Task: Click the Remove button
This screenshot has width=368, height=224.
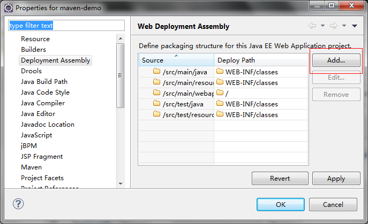Action: tap(336, 95)
